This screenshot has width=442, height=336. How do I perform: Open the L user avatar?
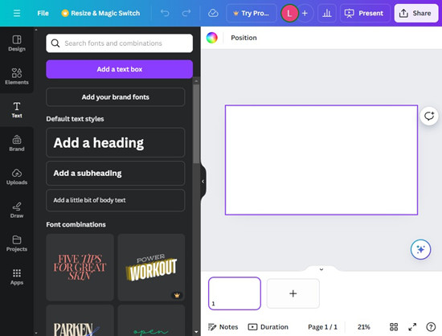[x=289, y=13]
